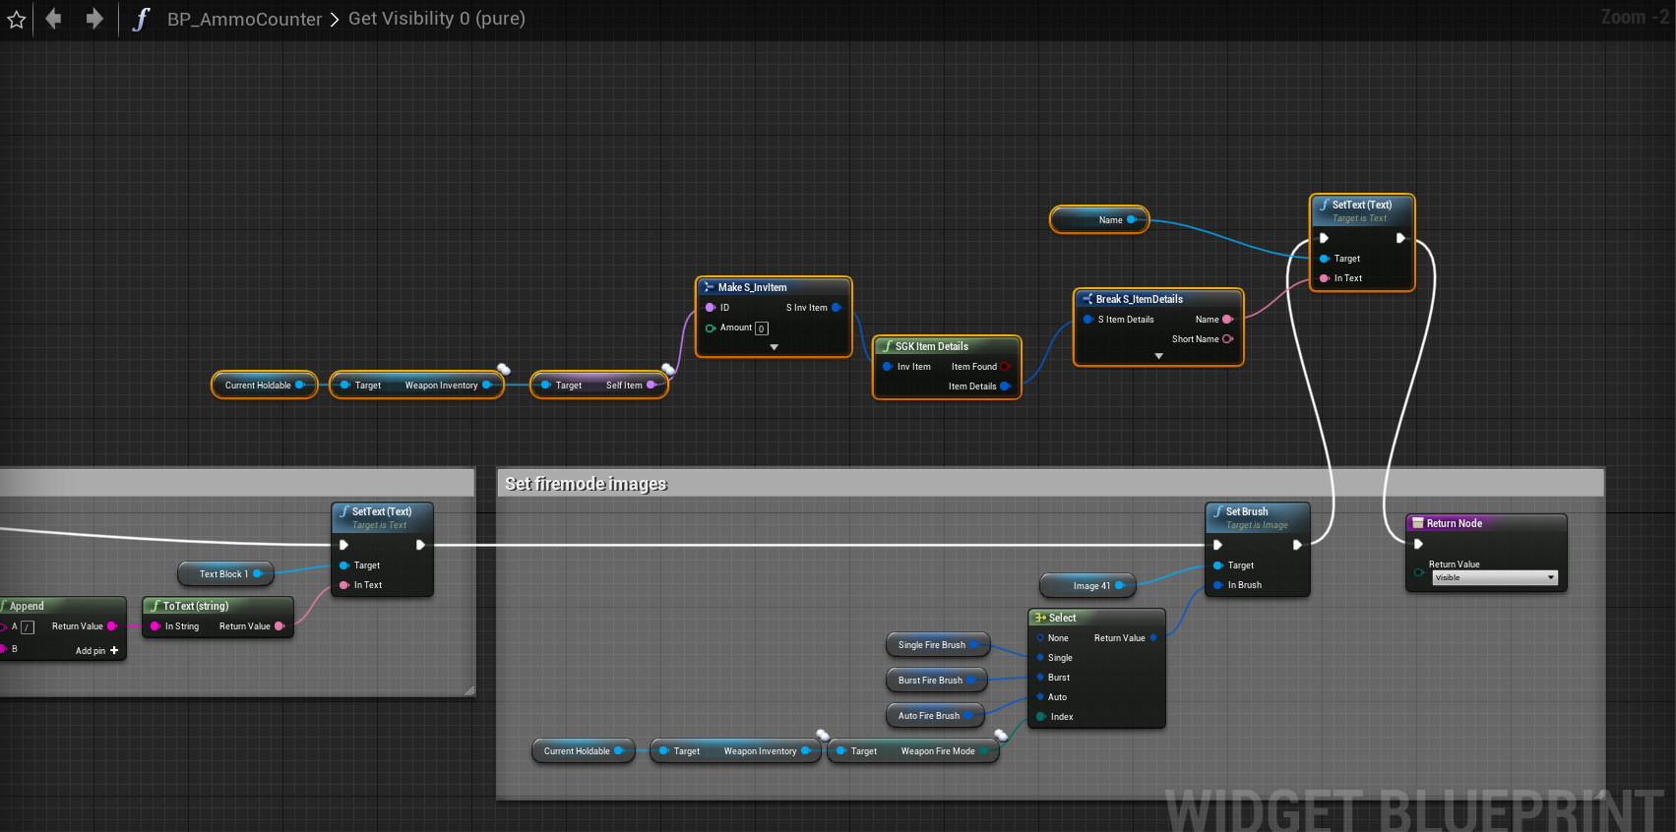Viewport: 1676px width, 832px height.
Task: Click the favorite star icon
Action: (x=17, y=19)
